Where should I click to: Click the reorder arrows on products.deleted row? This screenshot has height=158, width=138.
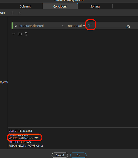pyautogui.click(x=16, y=26)
